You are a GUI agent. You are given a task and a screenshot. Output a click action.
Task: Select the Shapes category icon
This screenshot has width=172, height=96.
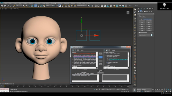(x=141, y=11)
